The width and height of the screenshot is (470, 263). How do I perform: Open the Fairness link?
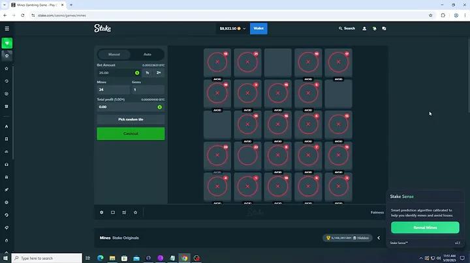tap(377, 212)
